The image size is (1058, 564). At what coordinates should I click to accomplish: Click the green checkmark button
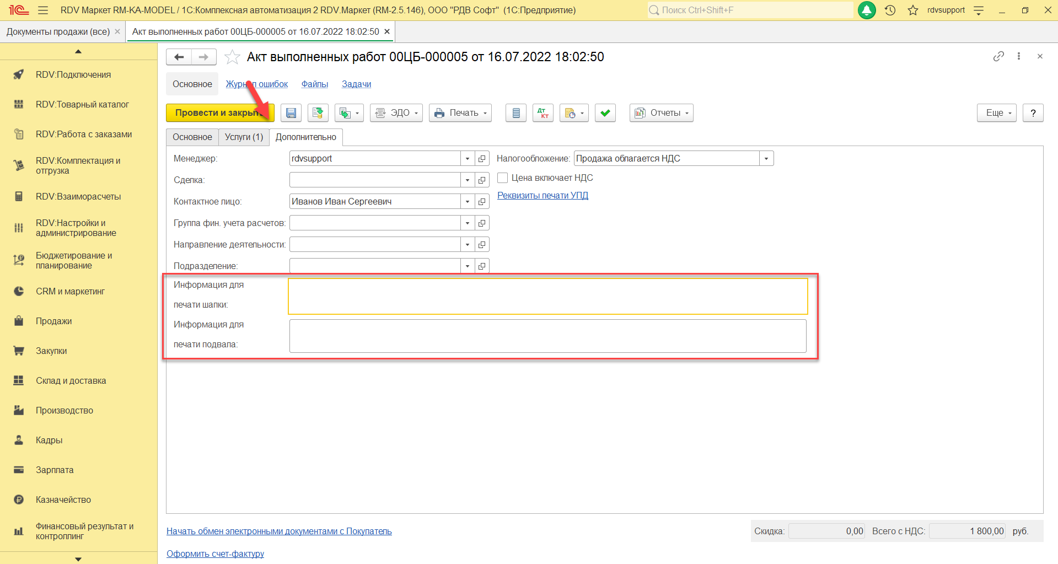pos(605,113)
